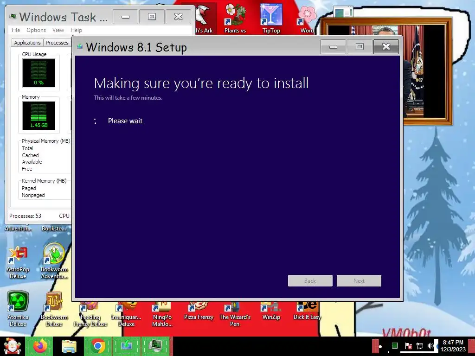475x356 pixels.
Task: Click the Setup title bar icon
Action: [x=80, y=47]
